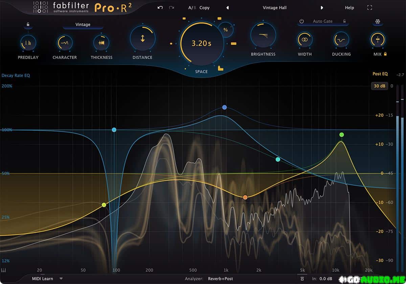Click the MIDI Learn button
The image size is (406, 284).
[x=43, y=279]
